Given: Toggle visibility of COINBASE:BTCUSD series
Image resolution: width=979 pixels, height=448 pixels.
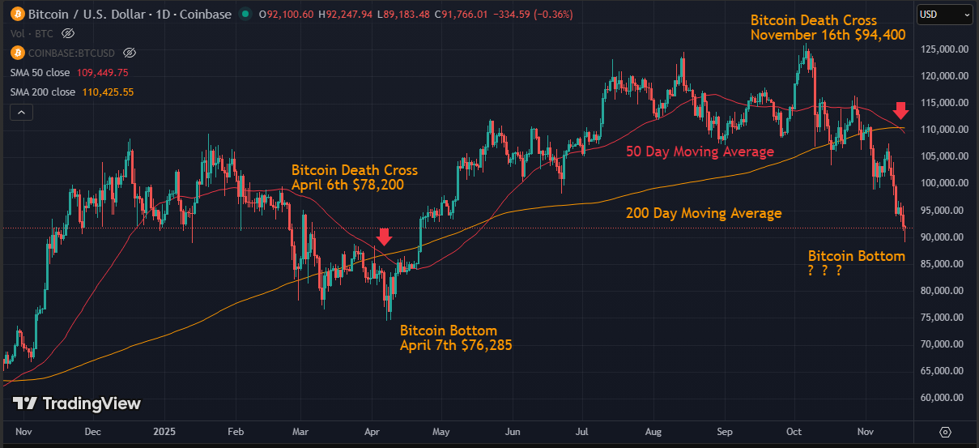Looking at the screenshot, I should point(129,53).
